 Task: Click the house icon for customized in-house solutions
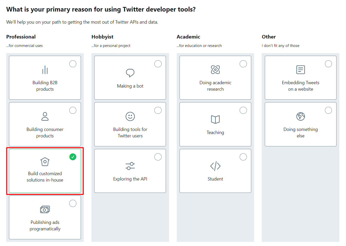(45, 162)
